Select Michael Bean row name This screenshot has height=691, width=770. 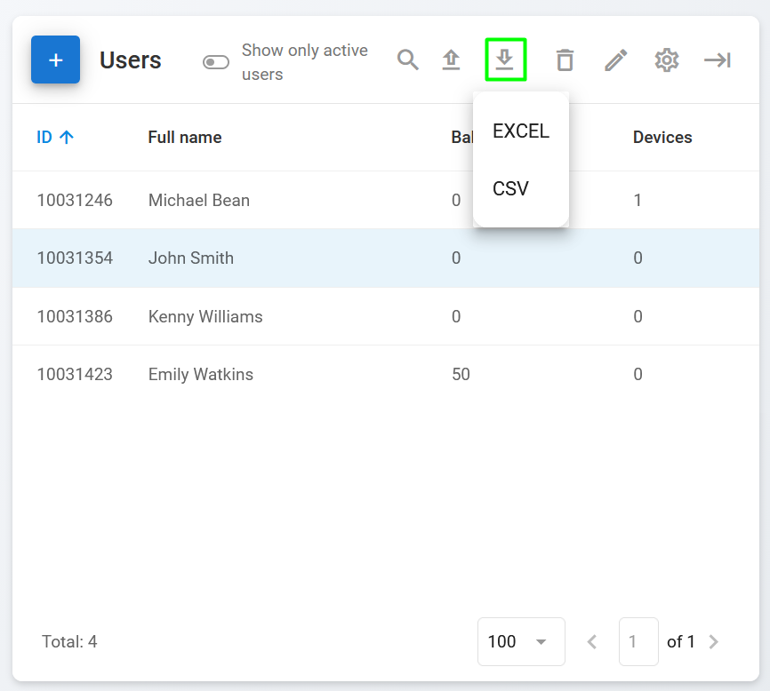pyautogui.click(x=199, y=200)
